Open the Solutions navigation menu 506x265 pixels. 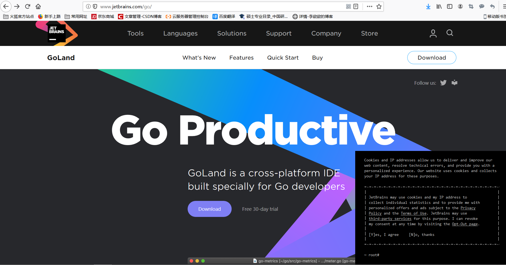tap(232, 33)
